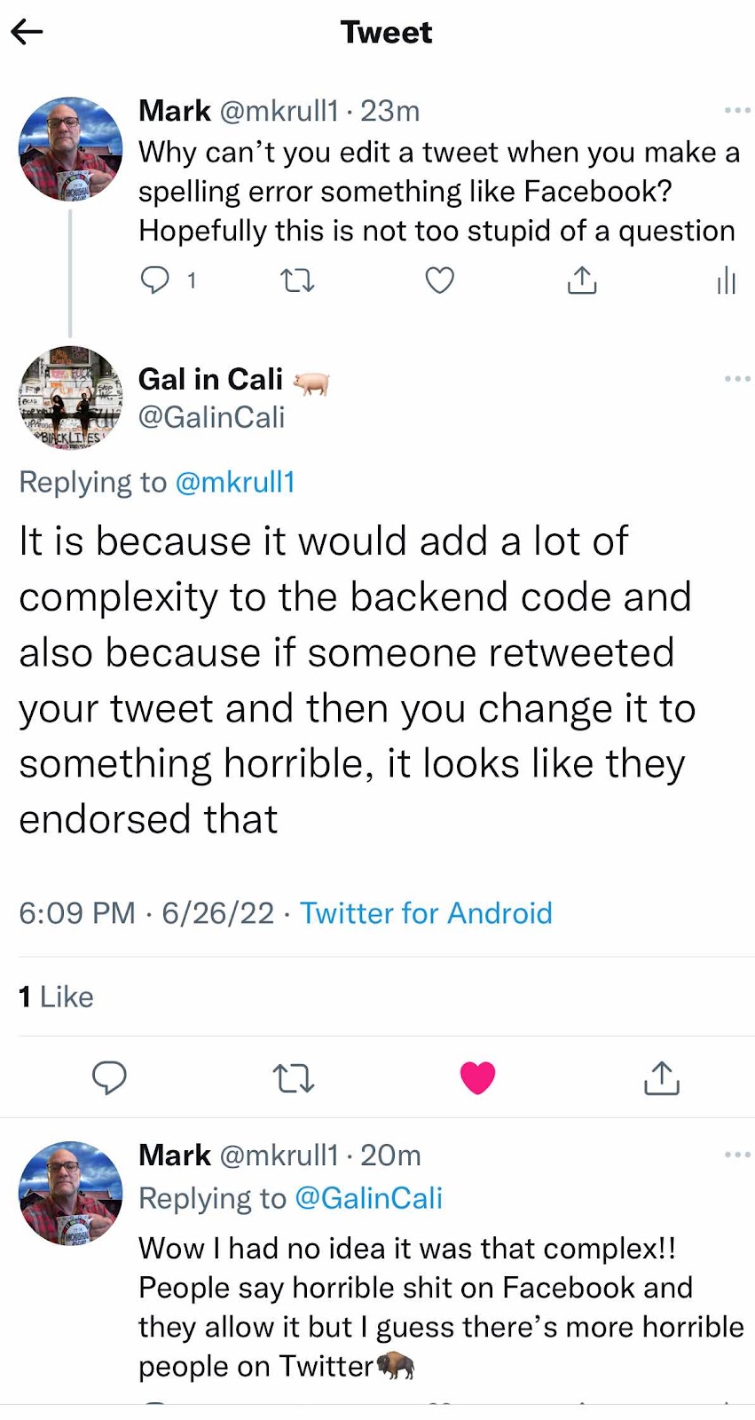755x1420 pixels.
Task: Open more options on Mark's first tweet
Action: [737, 111]
